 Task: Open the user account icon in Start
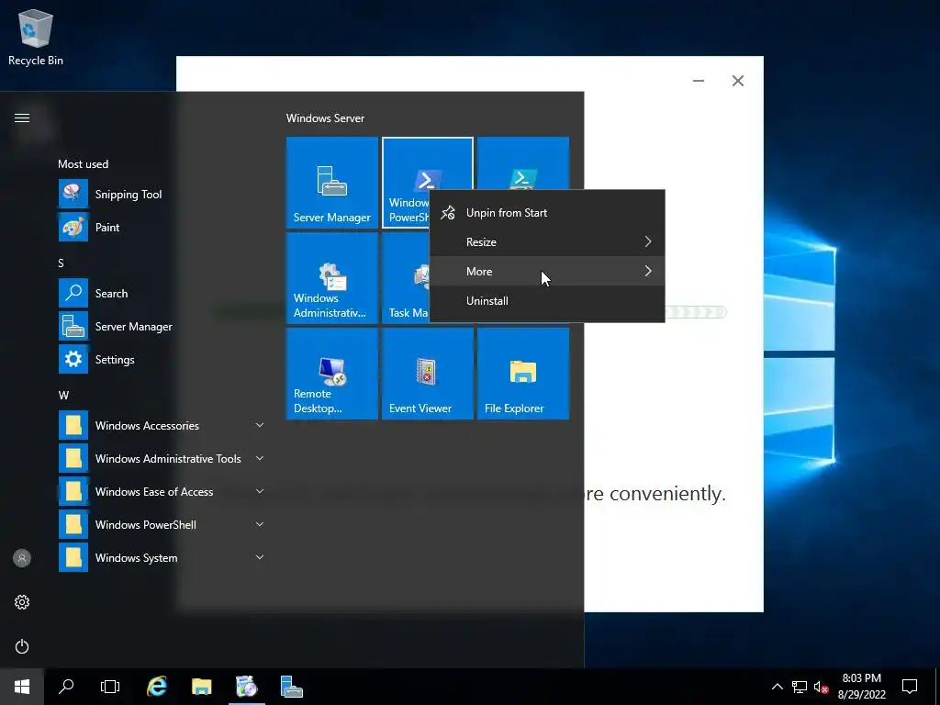tap(22, 558)
